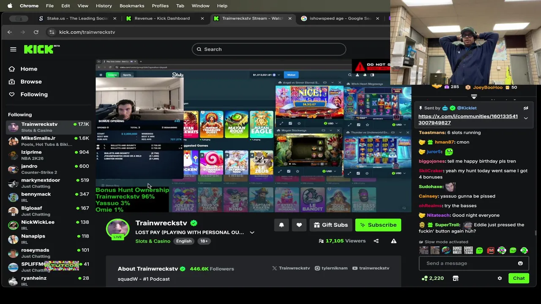Open chat settings gear icon
Viewport: 541px width, 304px height.
pyautogui.click(x=500, y=278)
